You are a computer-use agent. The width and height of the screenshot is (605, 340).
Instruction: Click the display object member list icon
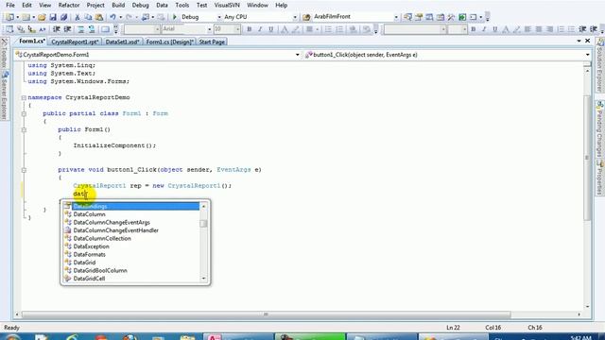pos(9,29)
